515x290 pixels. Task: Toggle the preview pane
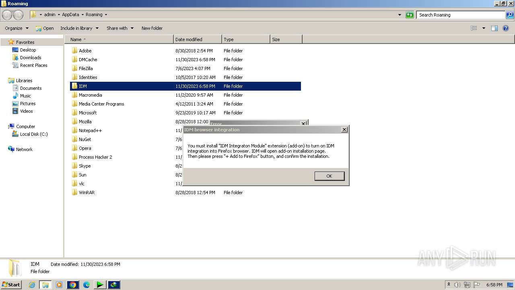point(494,28)
